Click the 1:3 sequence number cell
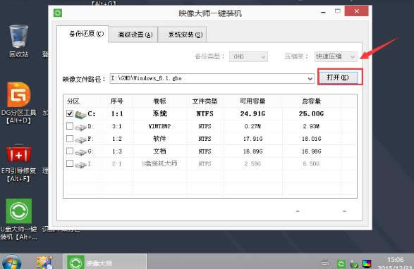This screenshot has height=269, width=414. (x=116, y=151)
